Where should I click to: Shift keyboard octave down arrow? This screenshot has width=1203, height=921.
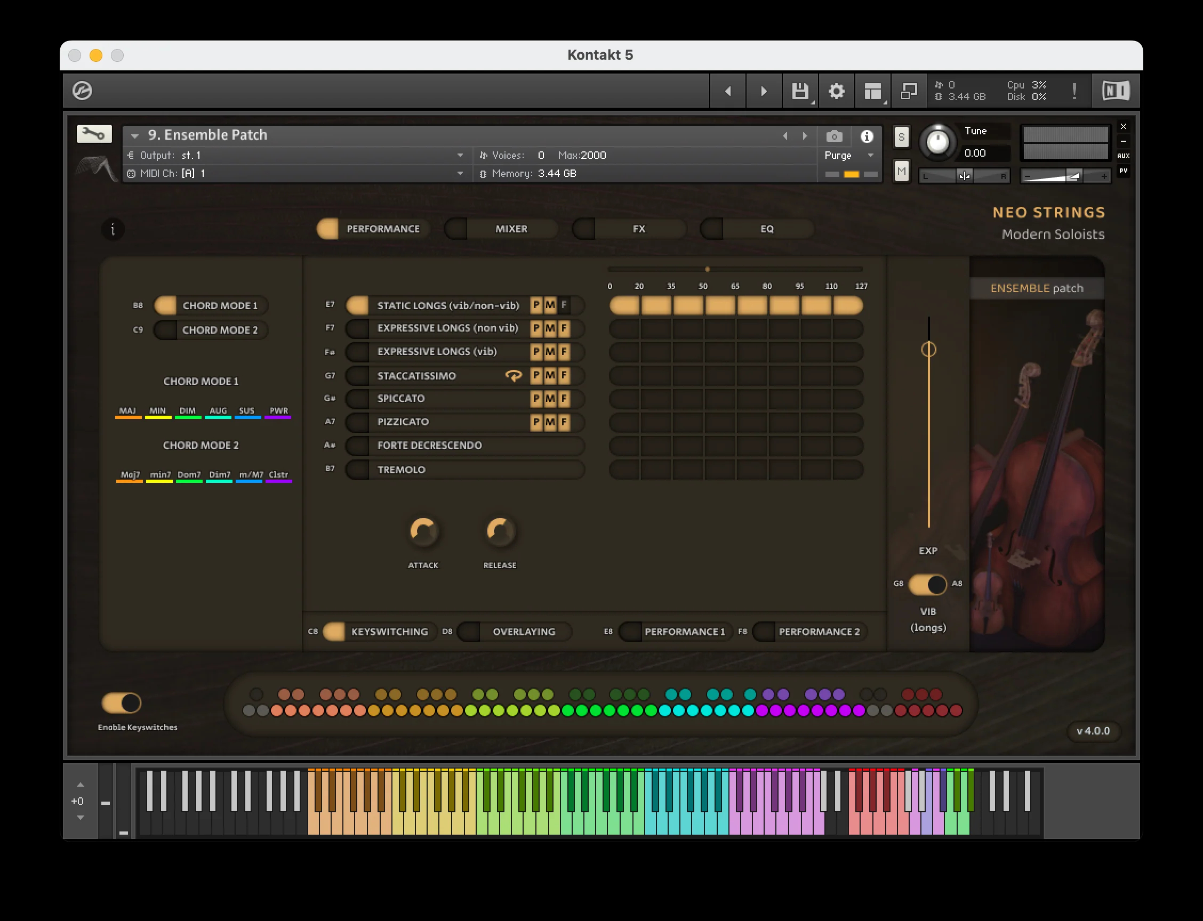[80, 818]
